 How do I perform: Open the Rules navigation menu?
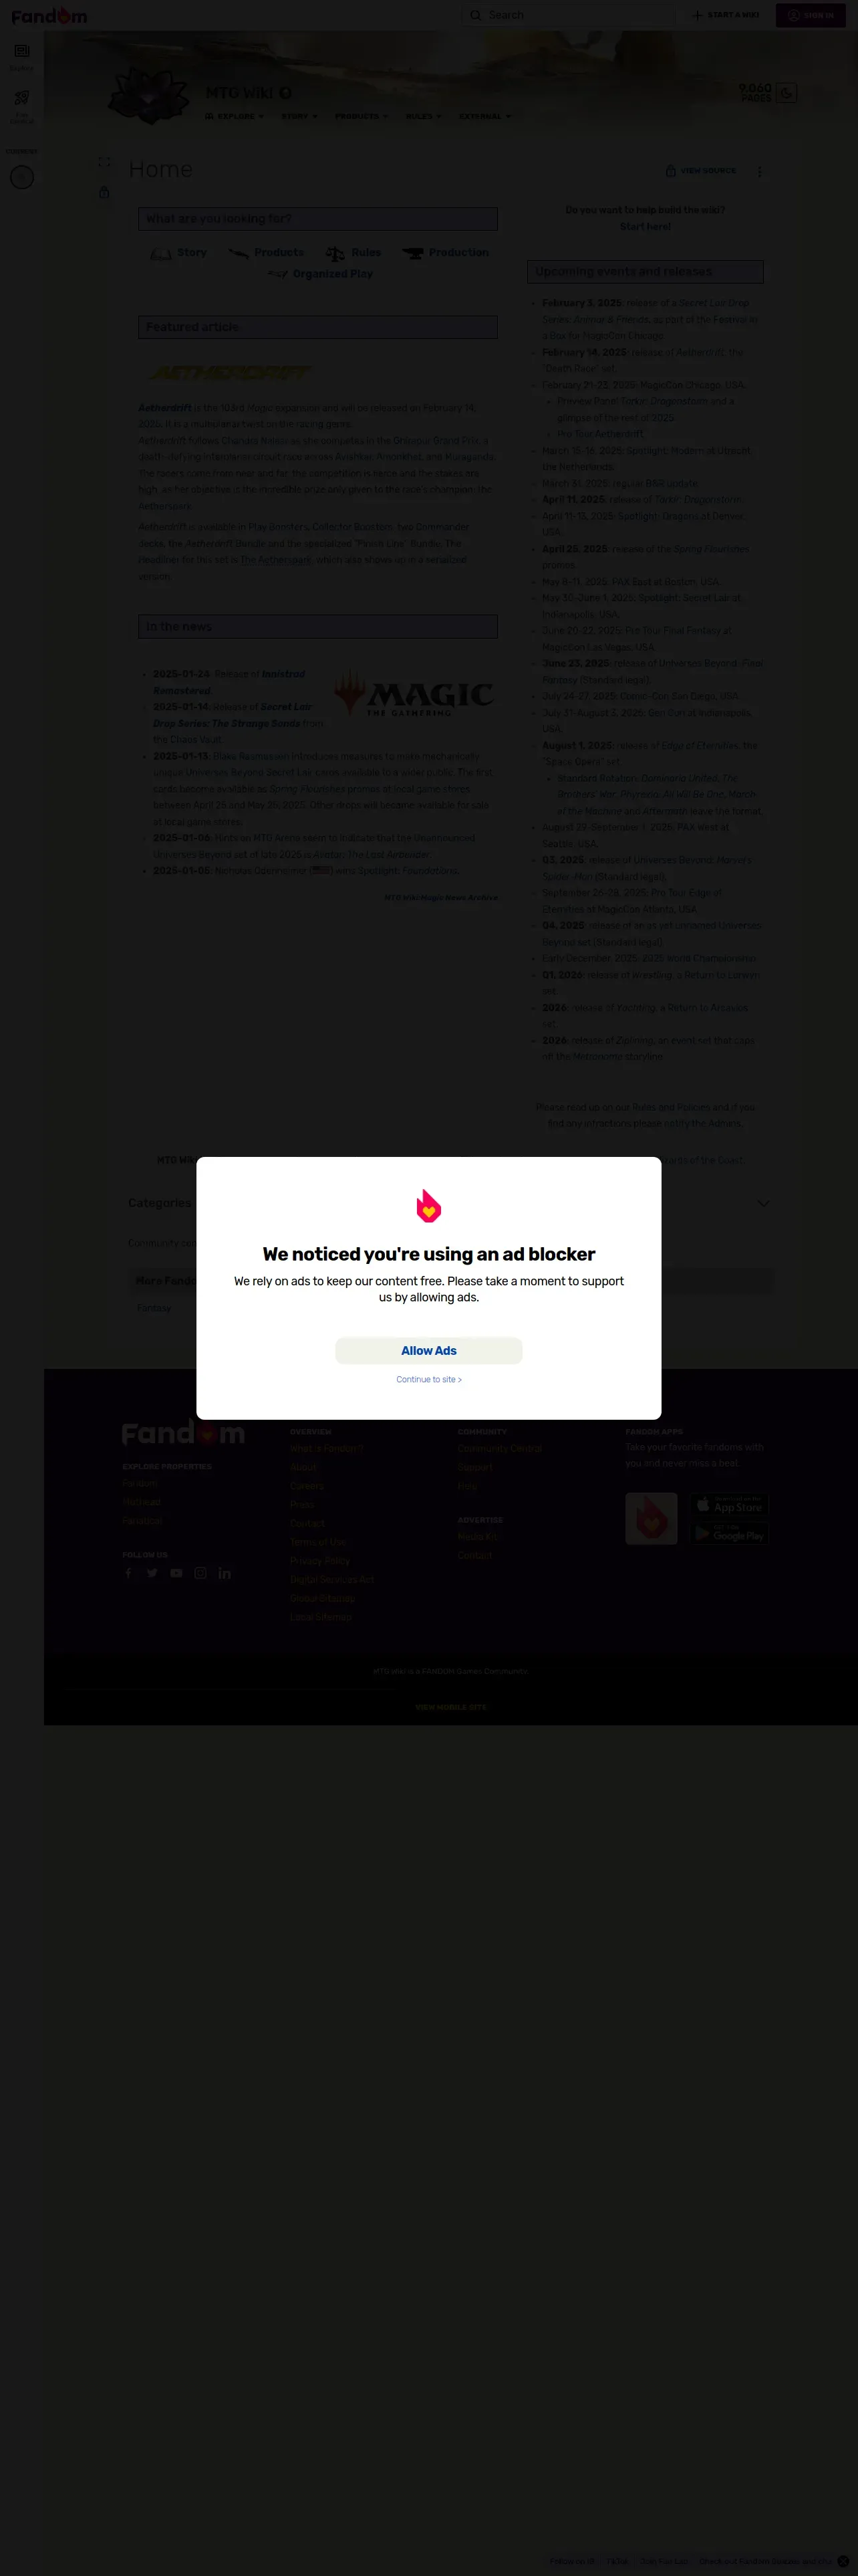[424, 116]
